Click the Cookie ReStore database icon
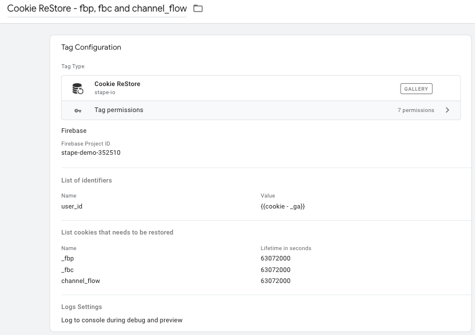Viewport: 475px width, 335px height. [78, 88]
